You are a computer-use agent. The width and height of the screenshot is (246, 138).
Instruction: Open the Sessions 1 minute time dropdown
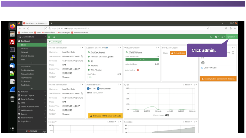click(187, 122)
